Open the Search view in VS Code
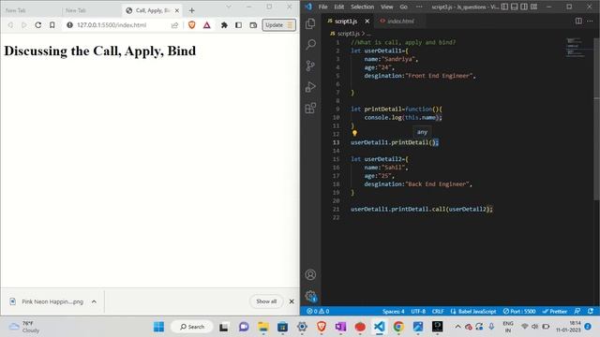 (x=310, y=44)
